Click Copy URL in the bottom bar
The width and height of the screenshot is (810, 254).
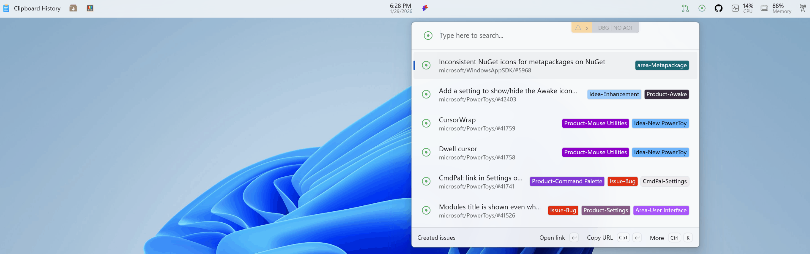599,238
